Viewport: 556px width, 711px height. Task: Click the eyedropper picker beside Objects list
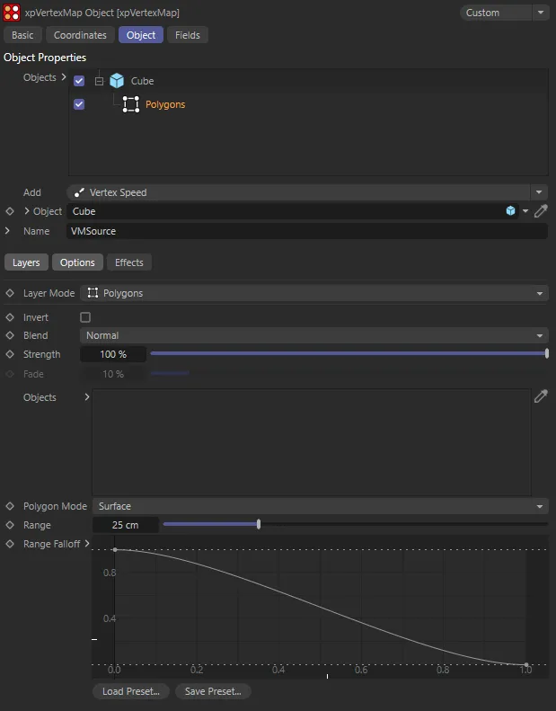tap(541, 396)
